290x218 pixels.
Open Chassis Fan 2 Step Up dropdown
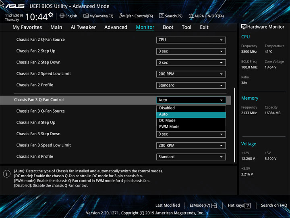coord(191,51)
